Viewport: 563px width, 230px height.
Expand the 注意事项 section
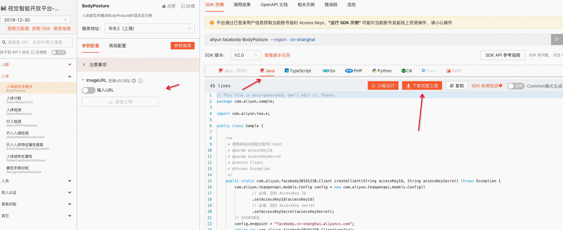(x=138, y=65)
